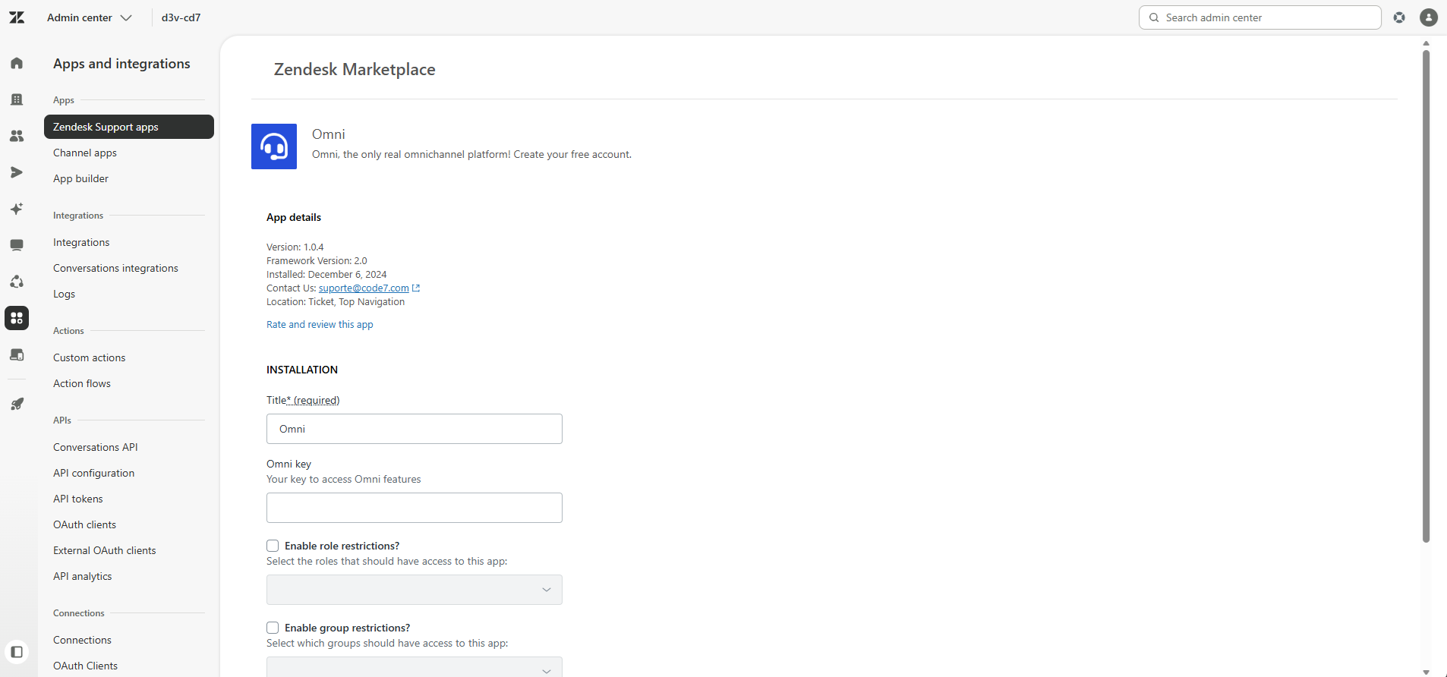Click the Omni key input field
This screenshot has width=1447, height=677.
(415, 508)
